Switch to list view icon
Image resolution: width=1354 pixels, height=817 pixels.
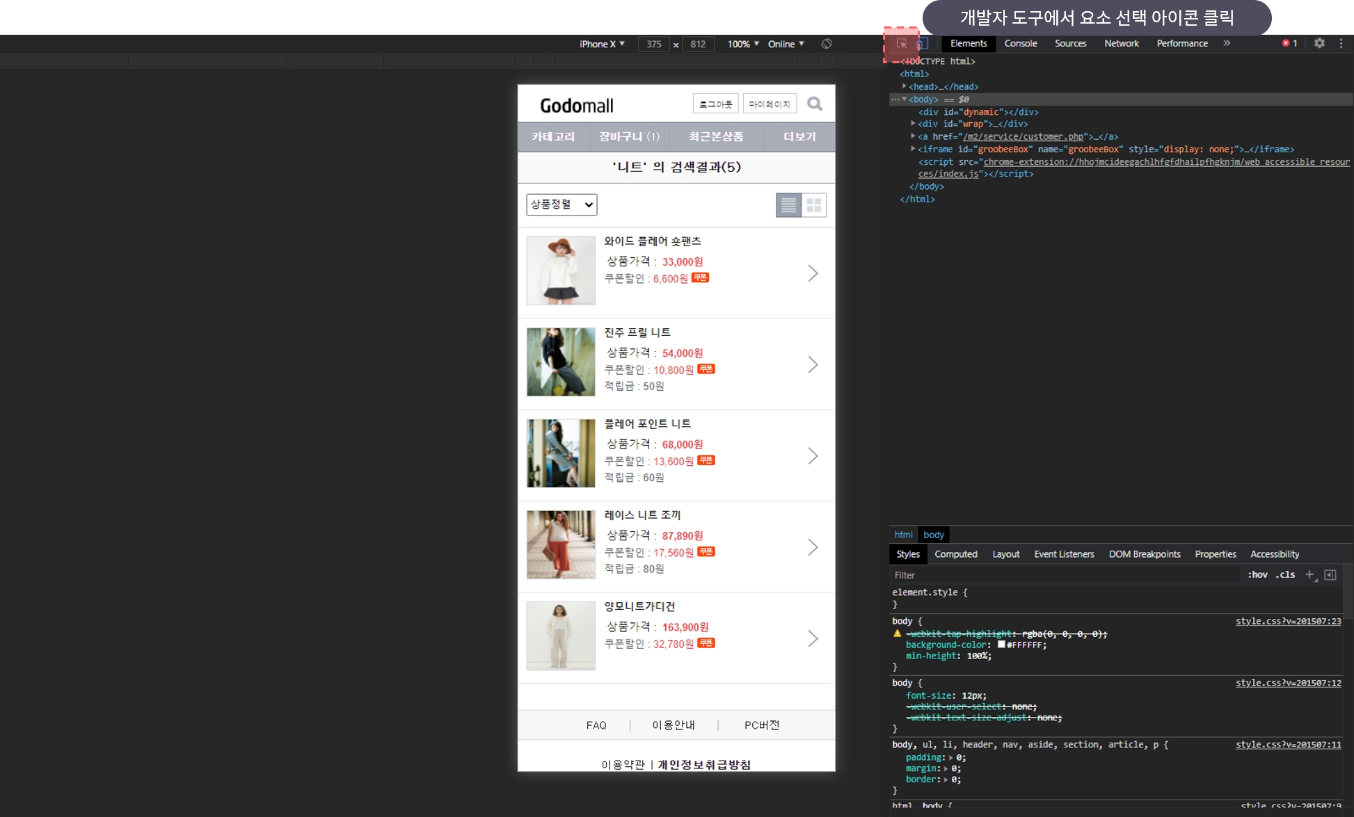coord(788,205)
